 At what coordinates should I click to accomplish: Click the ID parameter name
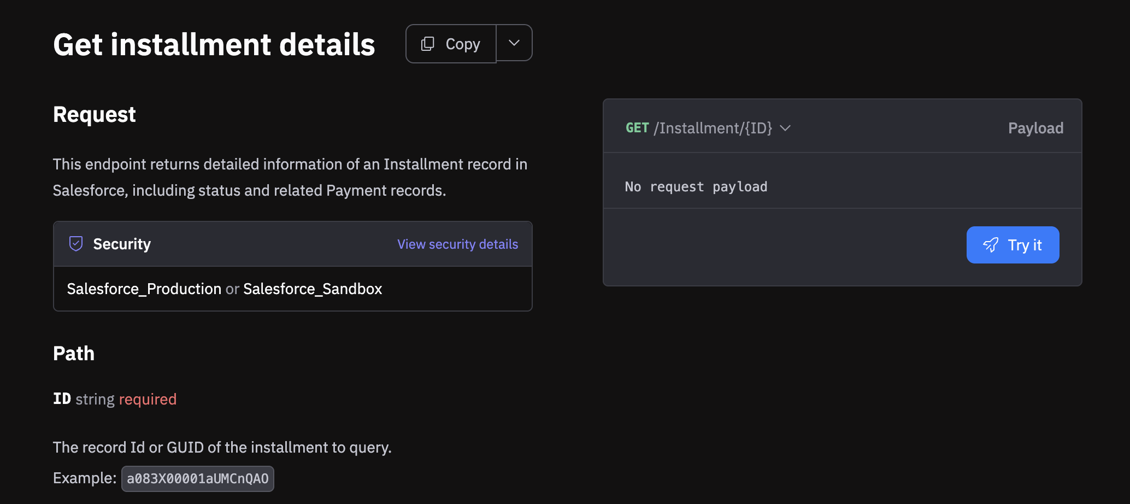[x=62, y=399]
